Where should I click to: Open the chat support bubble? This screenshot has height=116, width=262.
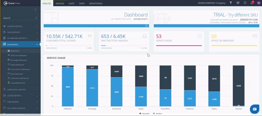click(x=255, y=109)
